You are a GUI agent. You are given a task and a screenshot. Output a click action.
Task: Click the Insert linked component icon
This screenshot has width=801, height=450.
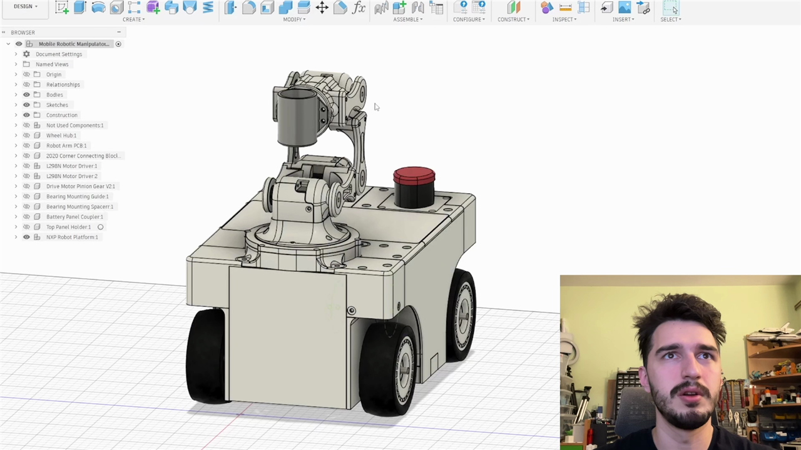643,7
